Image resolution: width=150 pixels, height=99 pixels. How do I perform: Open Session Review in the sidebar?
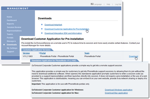click(14, 27)
